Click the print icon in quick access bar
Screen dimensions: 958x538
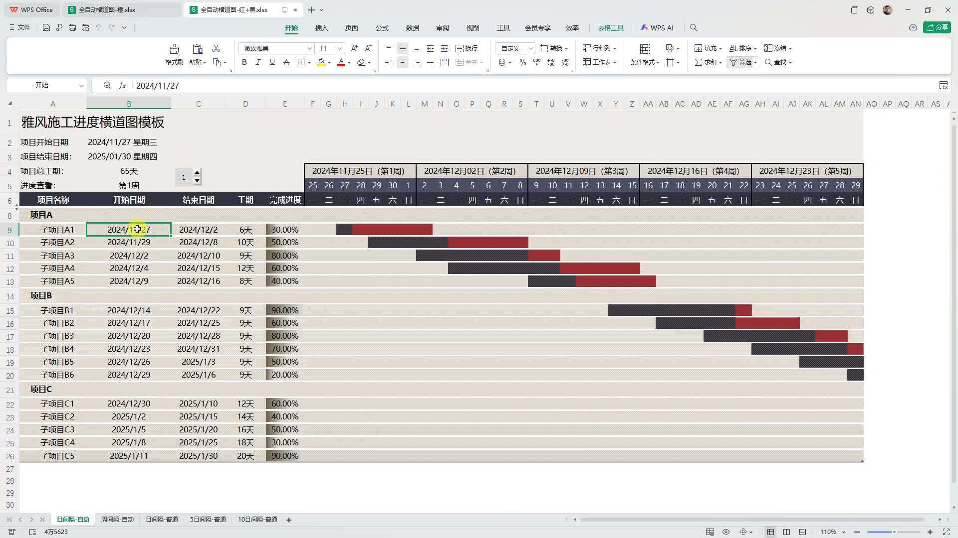tap(72, 28)
